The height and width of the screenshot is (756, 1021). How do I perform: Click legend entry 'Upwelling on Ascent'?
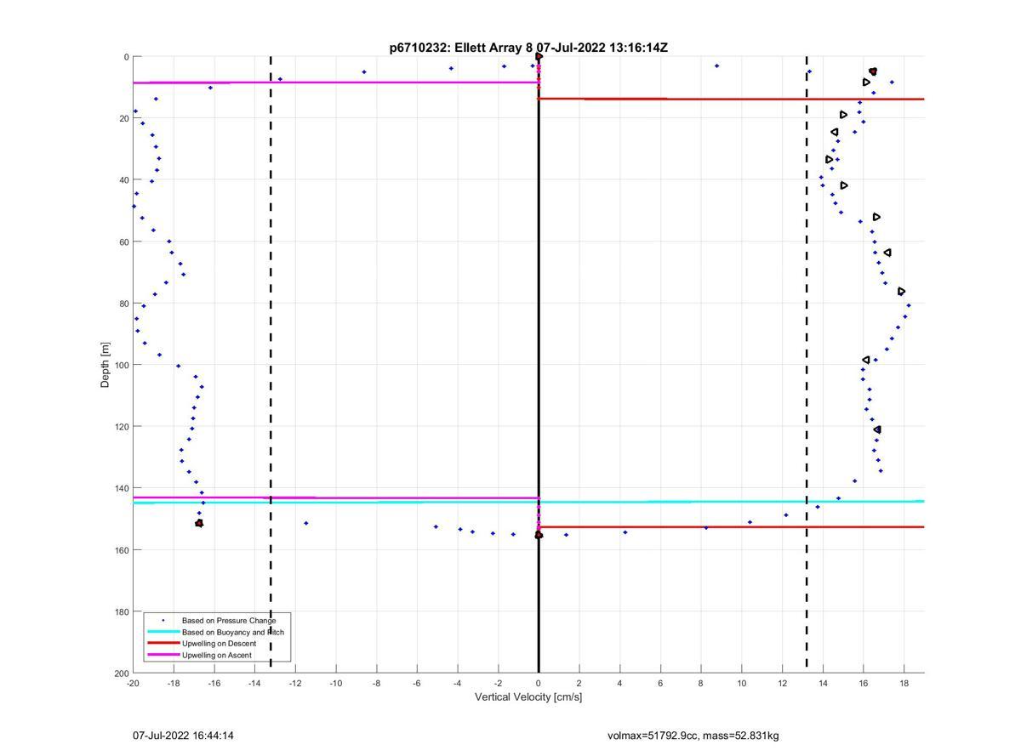point(217,656)
